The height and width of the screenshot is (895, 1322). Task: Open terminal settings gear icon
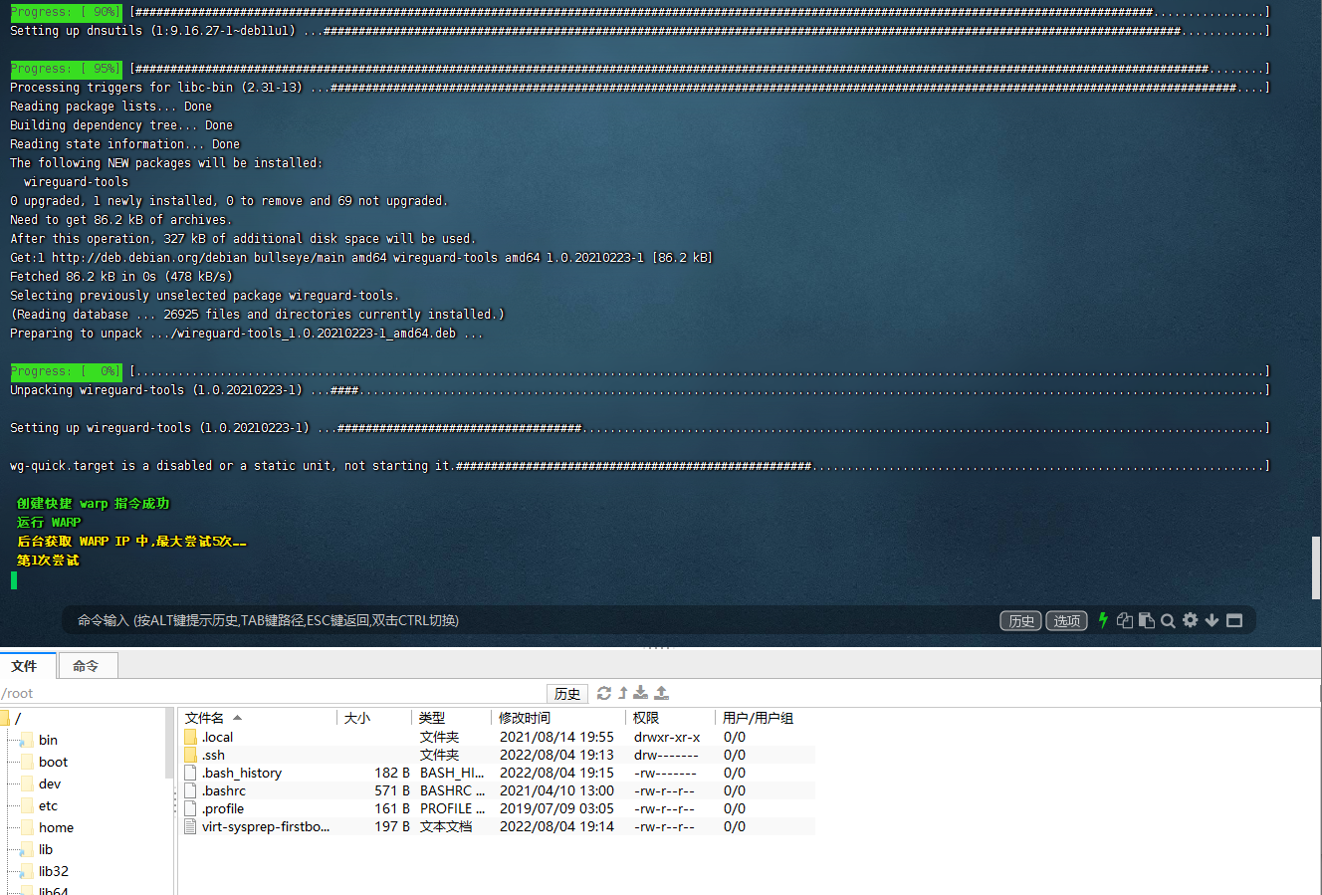[1190, 620]
